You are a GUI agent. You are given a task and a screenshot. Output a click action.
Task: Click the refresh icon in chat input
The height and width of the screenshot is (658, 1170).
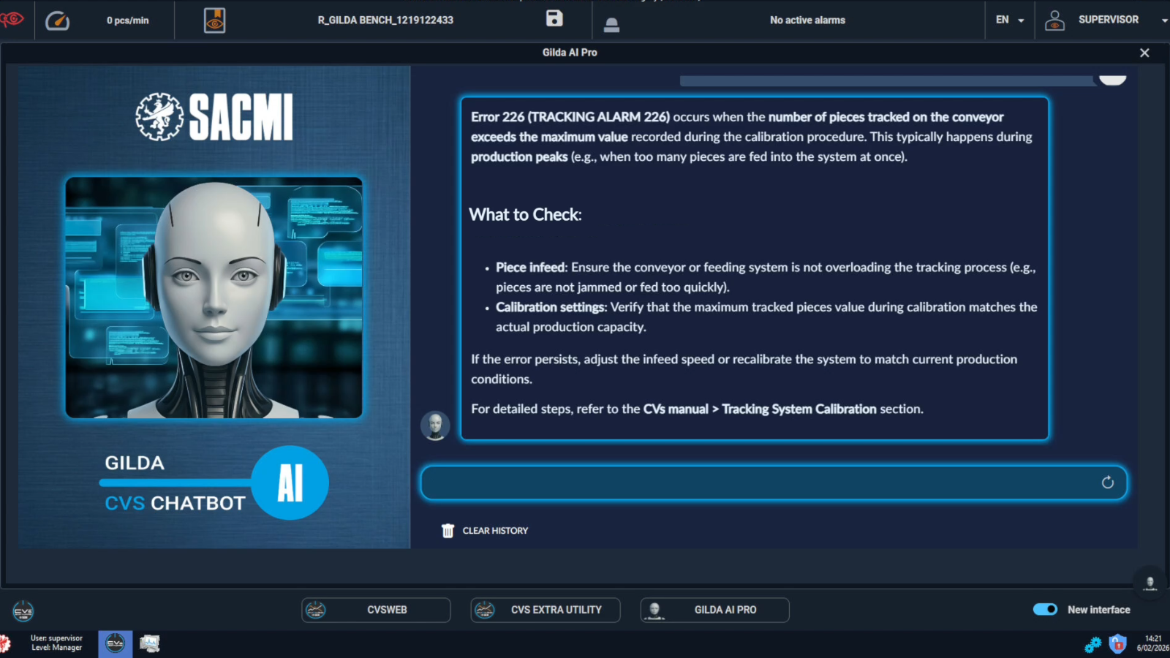tap(1107, 483)
